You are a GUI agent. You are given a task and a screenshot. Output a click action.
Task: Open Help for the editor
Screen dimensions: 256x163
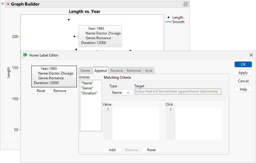point(243,89)
